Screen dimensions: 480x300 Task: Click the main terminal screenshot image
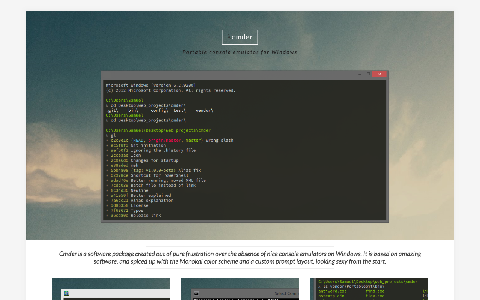pyautogui.click(x=244, y=147)
